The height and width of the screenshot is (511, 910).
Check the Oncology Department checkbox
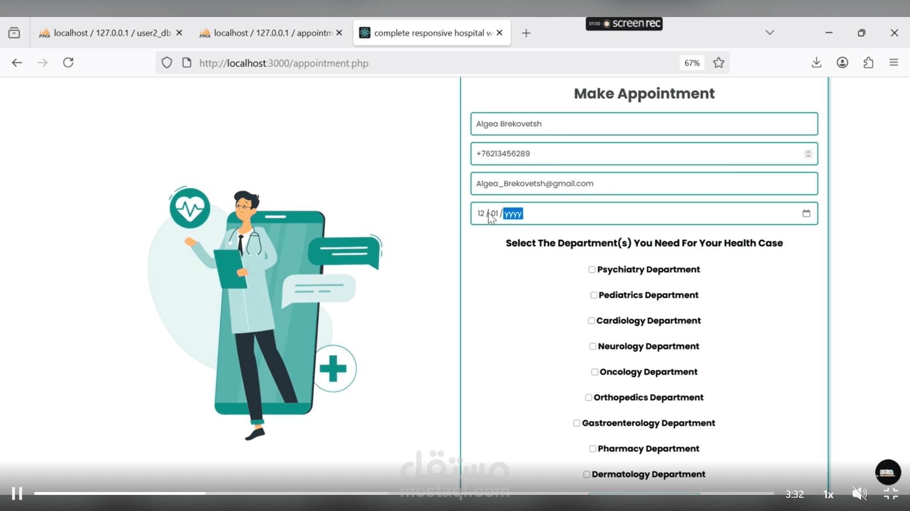pos(594,372)
